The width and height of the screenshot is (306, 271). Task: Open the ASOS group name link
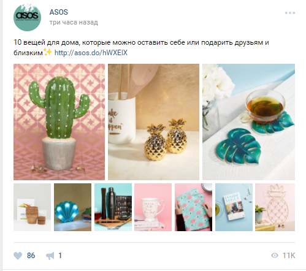click(59, 12)
